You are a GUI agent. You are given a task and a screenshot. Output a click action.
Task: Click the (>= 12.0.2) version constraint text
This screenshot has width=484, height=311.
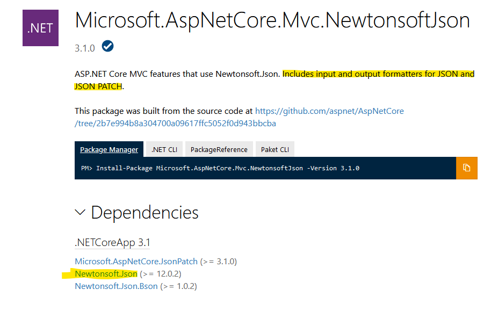pyautogui.click(x=164, y=274)
